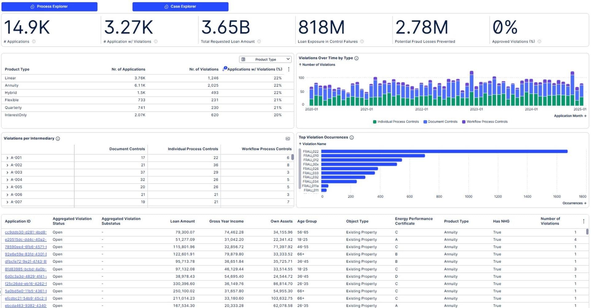This screenshot has height=308, width=591.
Task: Toggle Individual Process Controls legend swatch
Action: (x=375, y=122)
